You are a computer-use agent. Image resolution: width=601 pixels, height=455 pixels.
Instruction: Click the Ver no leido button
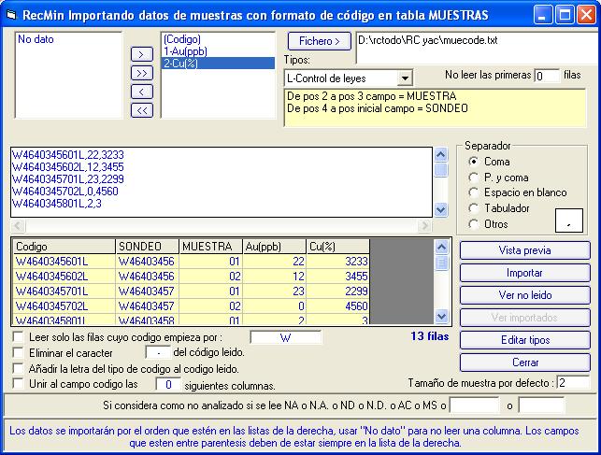(x=524, y=295)
